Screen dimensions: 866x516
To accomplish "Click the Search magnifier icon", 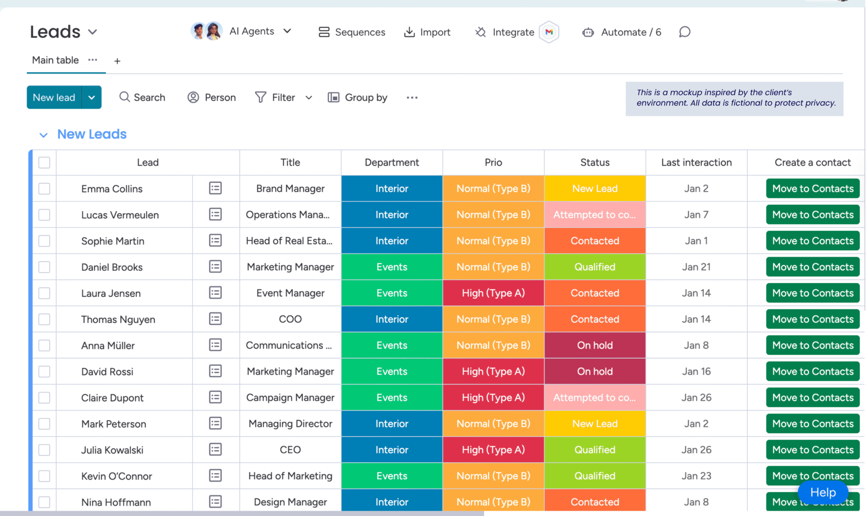I will point(124,97).
